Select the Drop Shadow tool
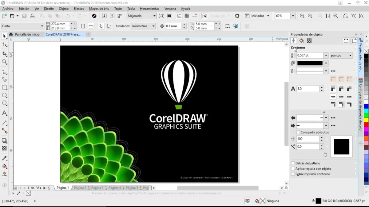Viewport: 369px width, 207px height. 4,140
